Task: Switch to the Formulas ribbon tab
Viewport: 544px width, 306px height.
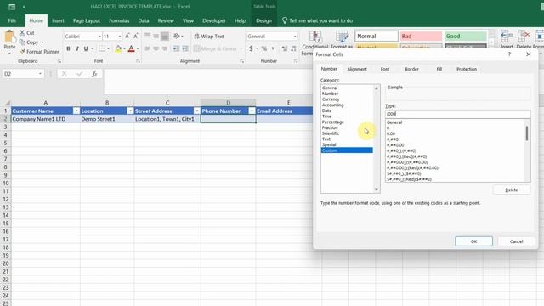Action: pos(119,20)
